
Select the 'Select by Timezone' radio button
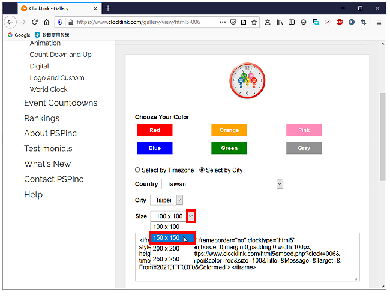pyautogui.click(x=137, y=170)
